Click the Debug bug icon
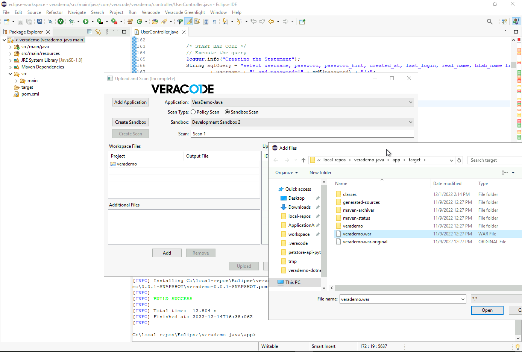The image size is (522, 352). tap(71, 21)
